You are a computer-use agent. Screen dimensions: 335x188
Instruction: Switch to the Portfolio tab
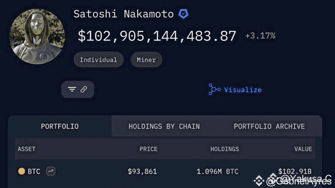(x=60, y=126)
